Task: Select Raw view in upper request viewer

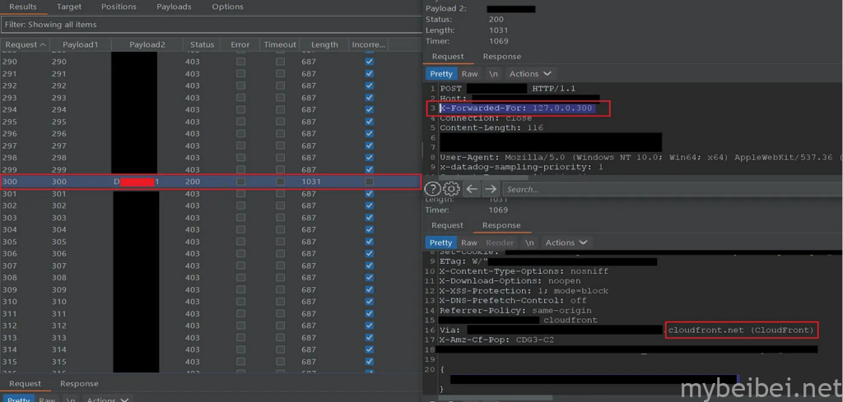Action: pyautogui.click(x=469, y=74)
